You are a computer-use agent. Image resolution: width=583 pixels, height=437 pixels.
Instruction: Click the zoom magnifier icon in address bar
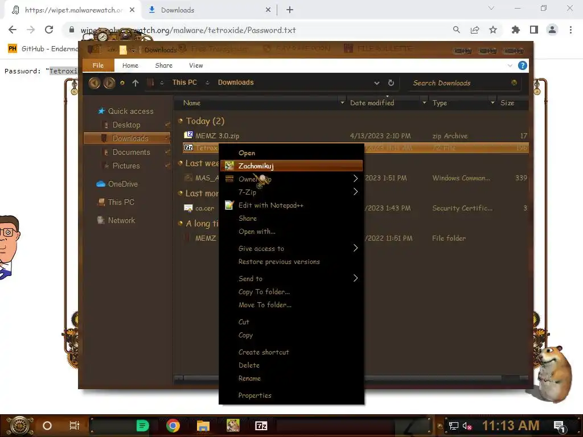456,30
